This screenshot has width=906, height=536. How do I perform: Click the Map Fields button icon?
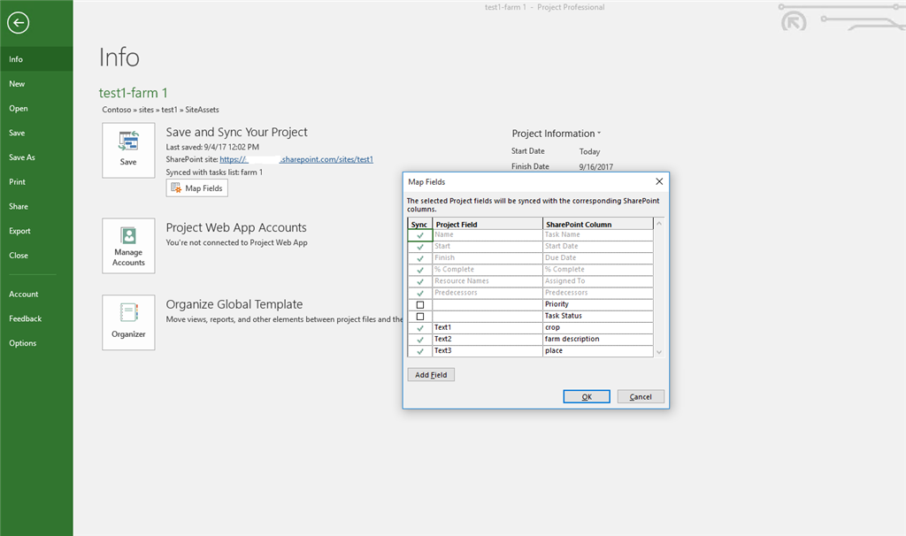pos(179,188)
